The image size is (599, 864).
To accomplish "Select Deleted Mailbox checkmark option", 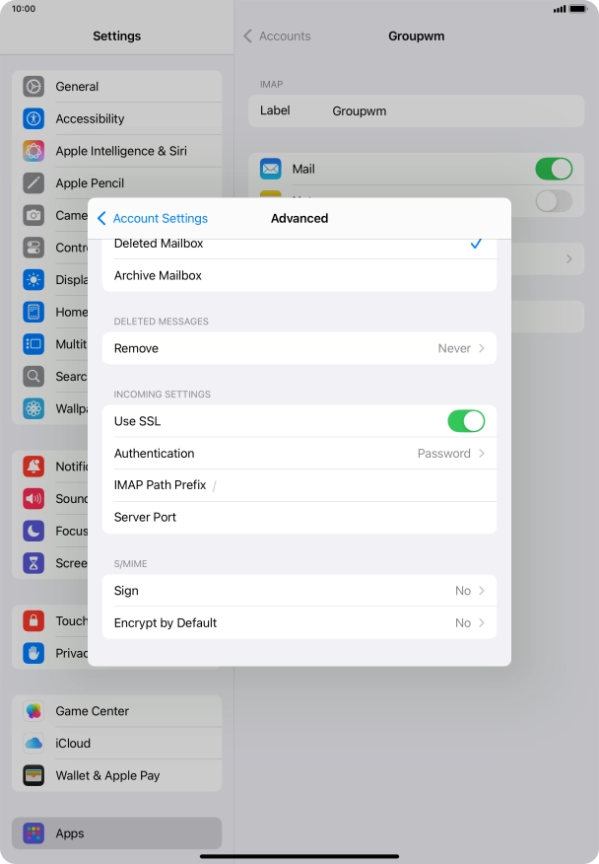I will pyautogui.click(x=299, y=245).
